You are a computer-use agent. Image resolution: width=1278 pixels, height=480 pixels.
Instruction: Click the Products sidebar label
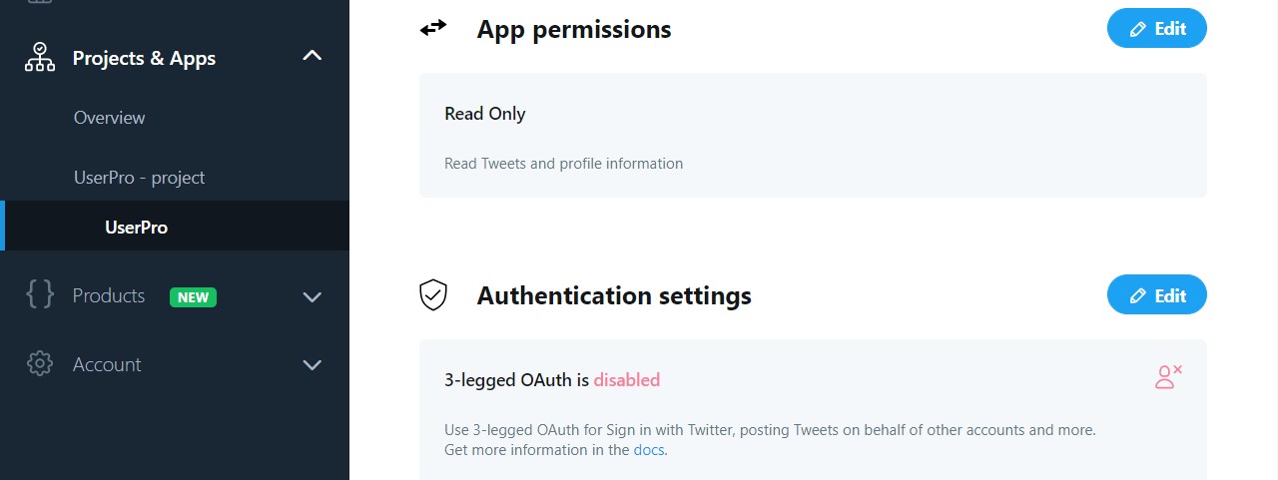point(109,295)
